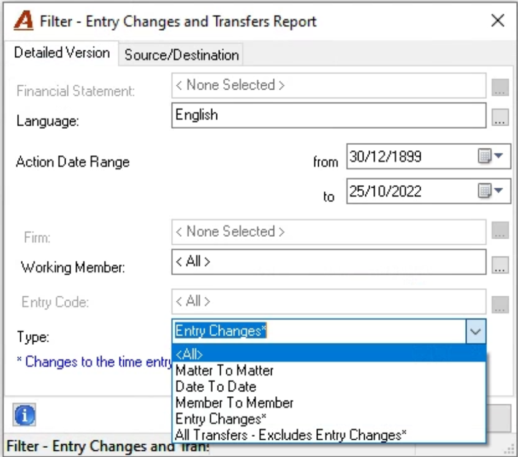Viewport: 518px width, 457px height.
Task: Click the Action Date Range label
Action: 73,162
